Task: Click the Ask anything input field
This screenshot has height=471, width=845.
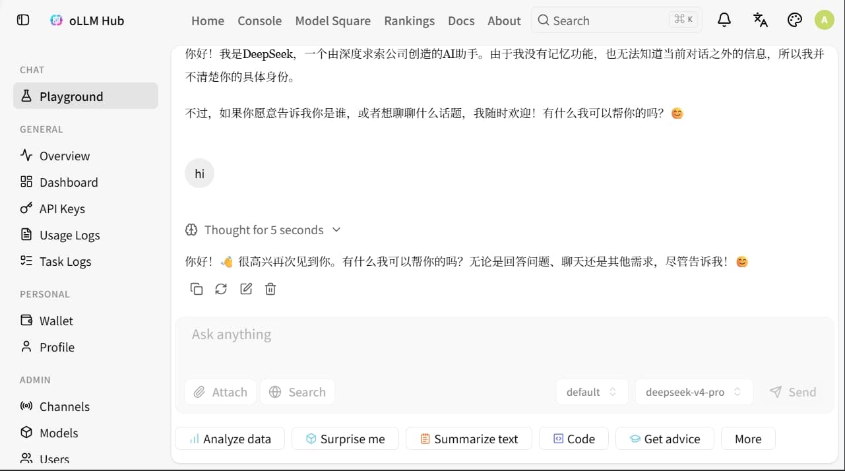Action: coord(505,343)
